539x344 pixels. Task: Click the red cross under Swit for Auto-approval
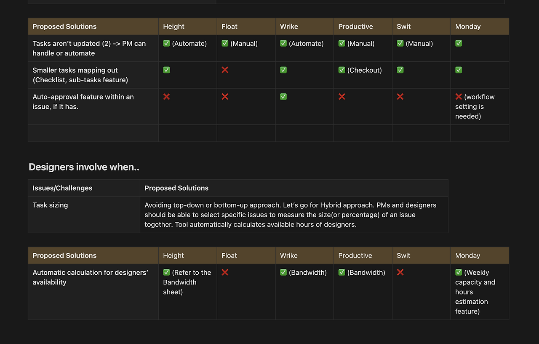[400, 97]
